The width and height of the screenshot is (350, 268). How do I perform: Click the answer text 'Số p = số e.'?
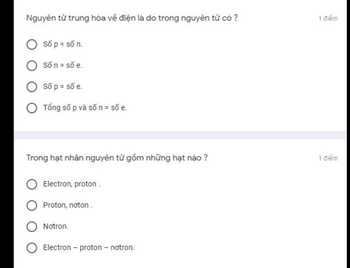(x=63, y=86)
